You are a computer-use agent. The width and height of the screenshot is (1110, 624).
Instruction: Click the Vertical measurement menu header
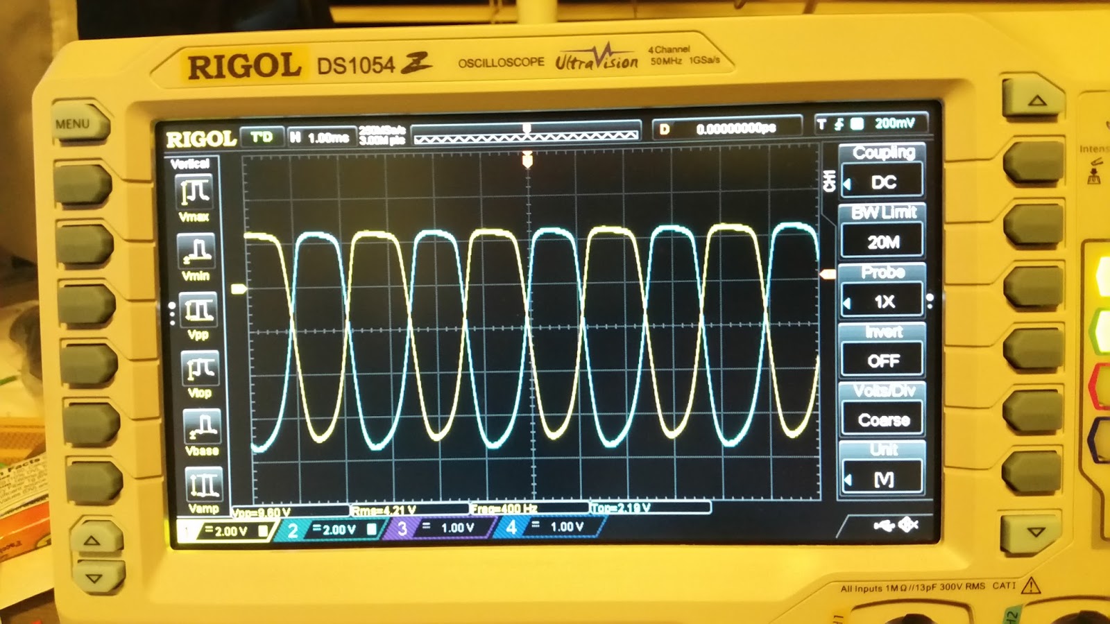tap(190, 164)
